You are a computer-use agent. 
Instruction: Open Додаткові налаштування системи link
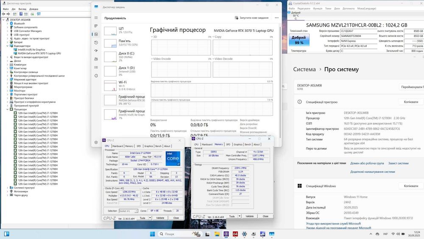click(373, 172)
